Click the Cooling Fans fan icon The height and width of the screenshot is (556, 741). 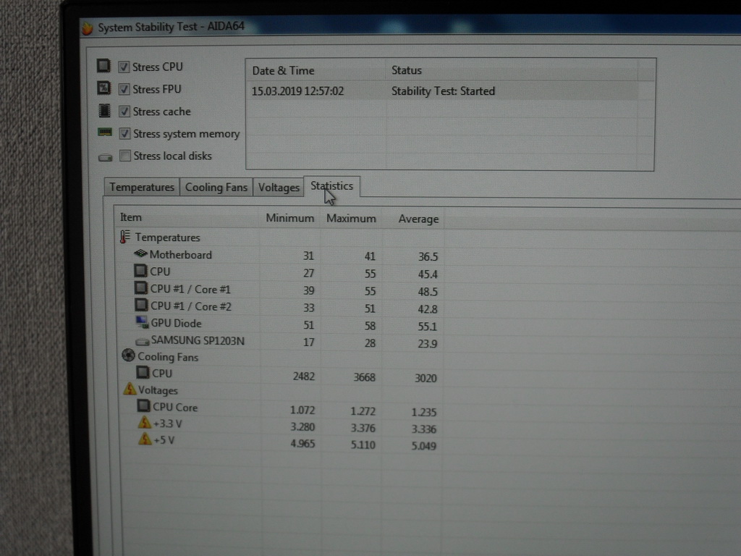(x=128, y=356)
